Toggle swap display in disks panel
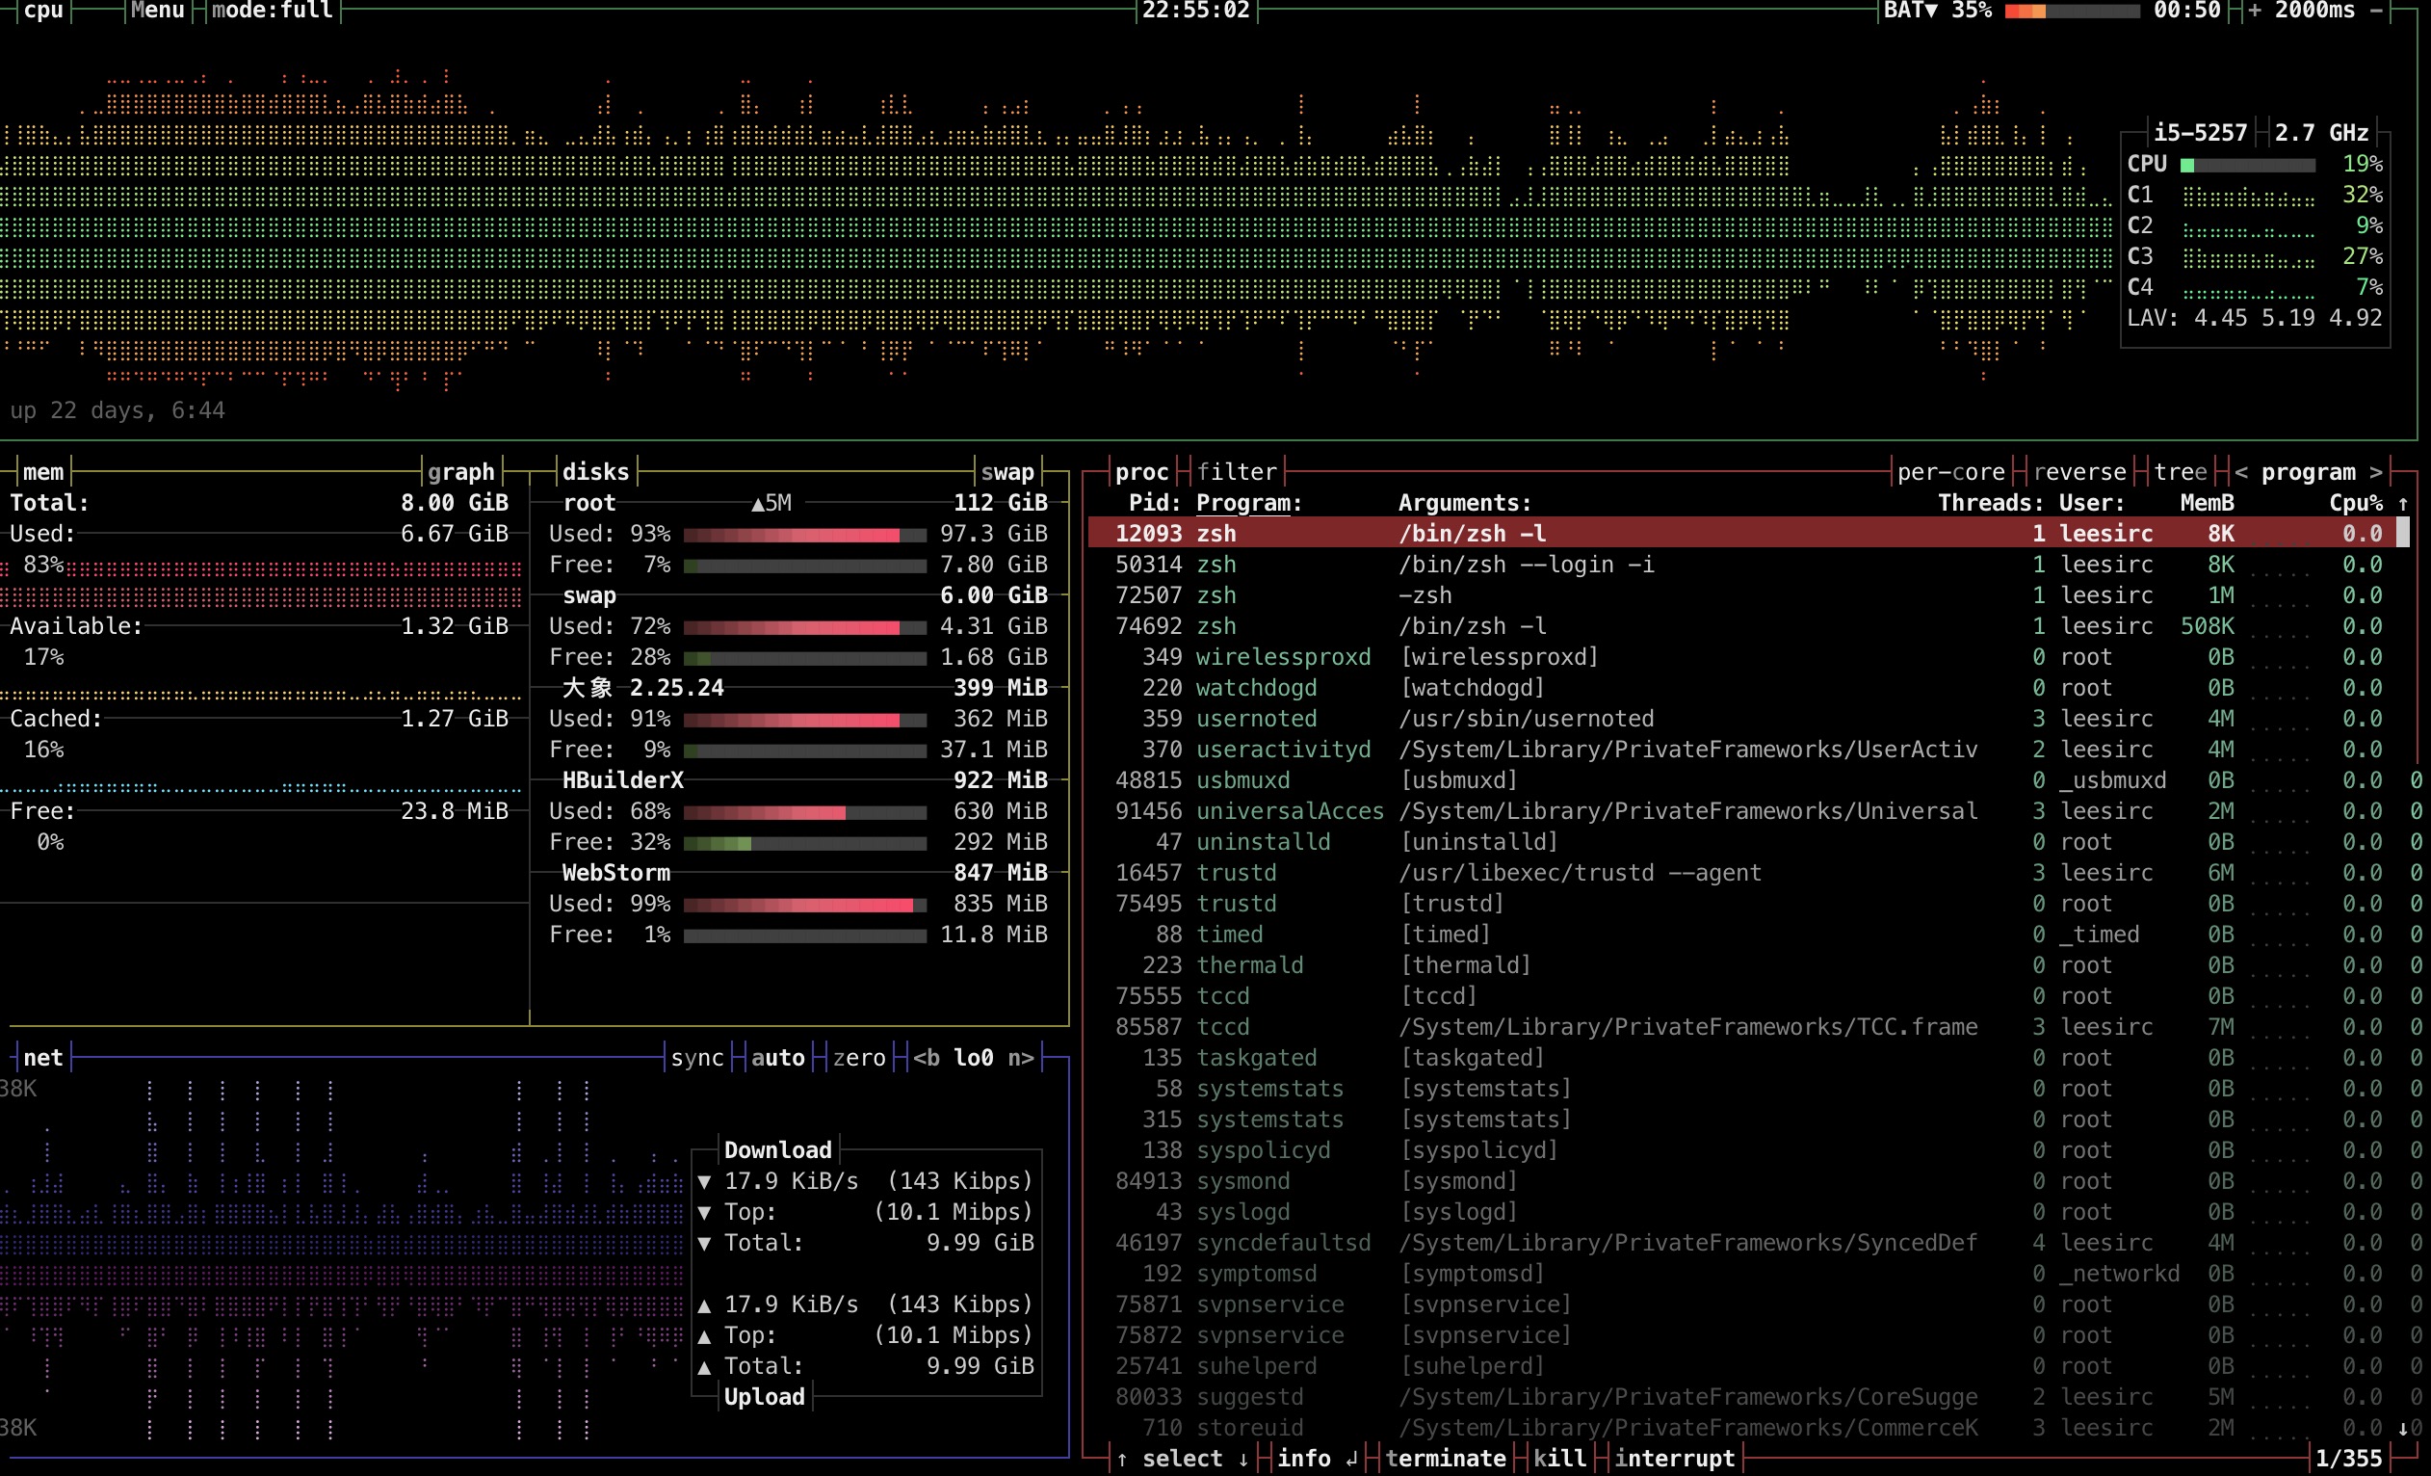 click(1007, 472)
